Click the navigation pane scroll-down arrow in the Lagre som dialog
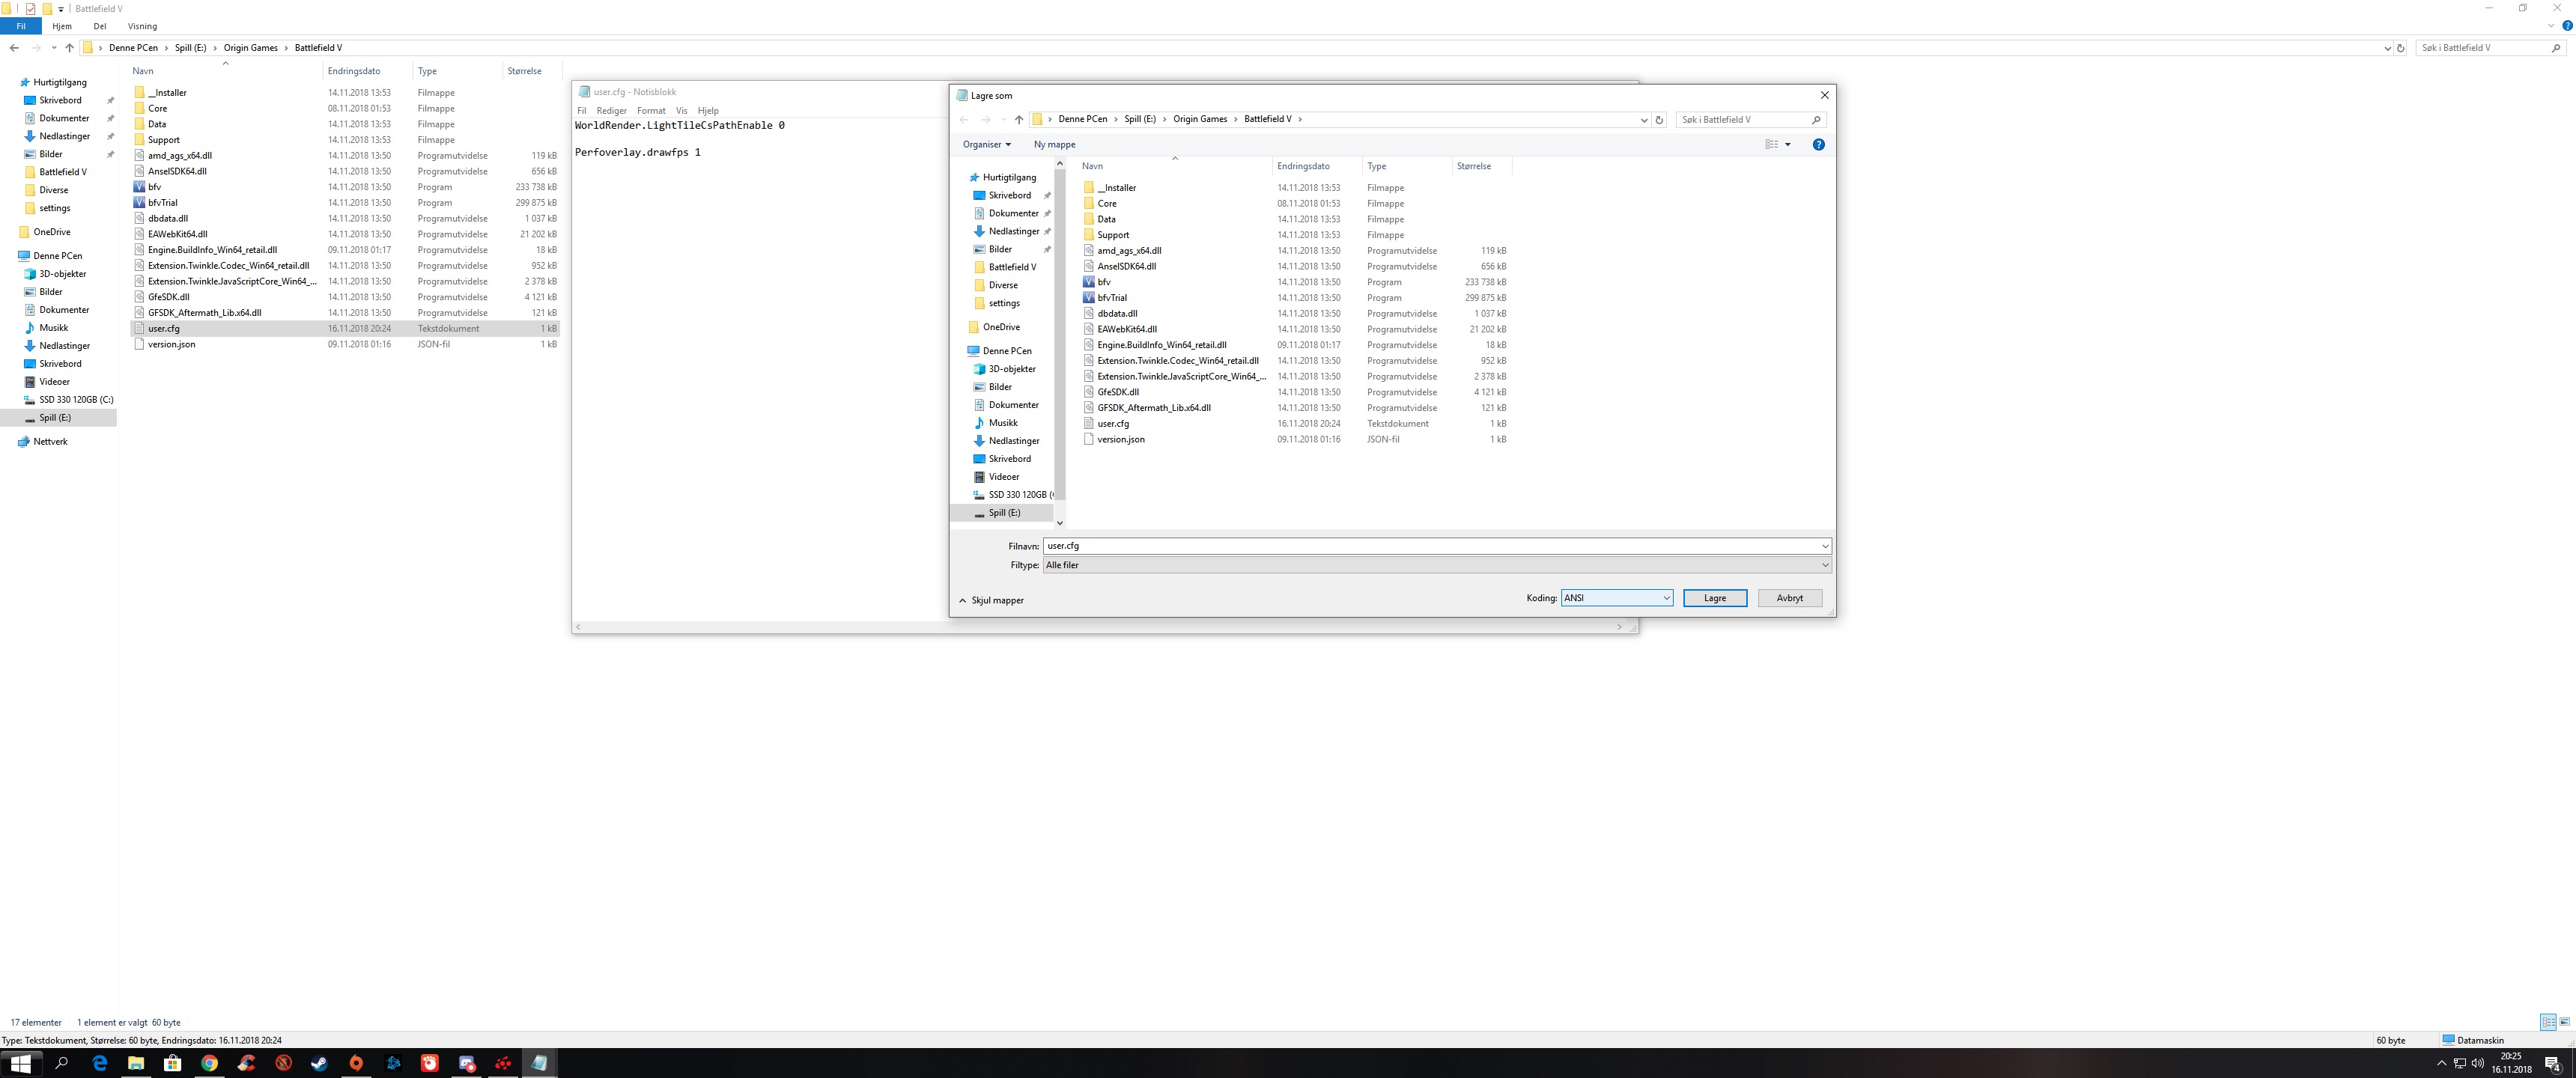Image resolution: width=2576 pixels, height=1078 pixels. coord(1060,523)
